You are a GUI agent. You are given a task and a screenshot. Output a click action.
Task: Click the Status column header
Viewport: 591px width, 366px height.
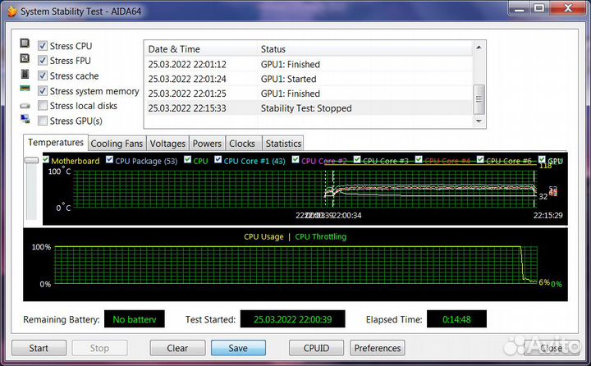pos(364,49)
